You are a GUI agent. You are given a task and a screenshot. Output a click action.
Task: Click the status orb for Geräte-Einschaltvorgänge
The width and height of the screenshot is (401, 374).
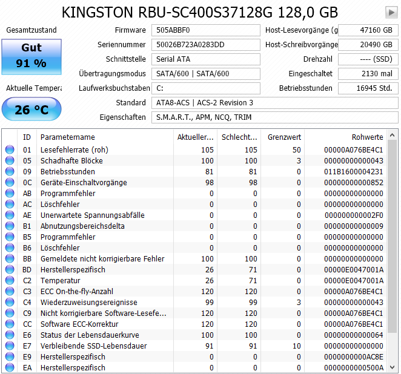pyautogui.click(x=10, y=182)
